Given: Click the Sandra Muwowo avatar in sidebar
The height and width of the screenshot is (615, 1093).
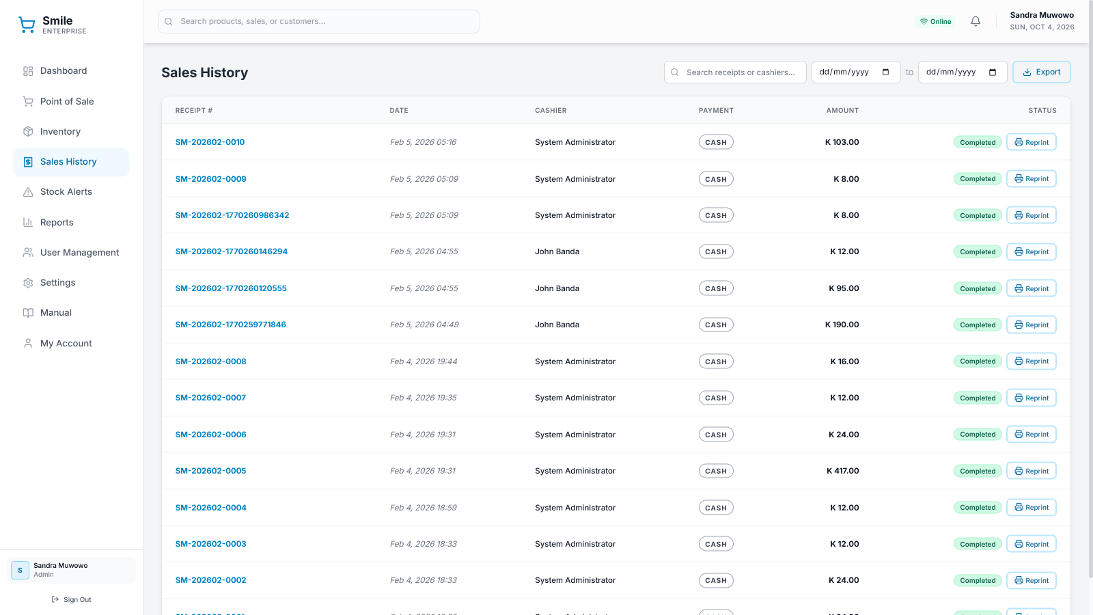Looking at the screenshot, I should [20, 570].
